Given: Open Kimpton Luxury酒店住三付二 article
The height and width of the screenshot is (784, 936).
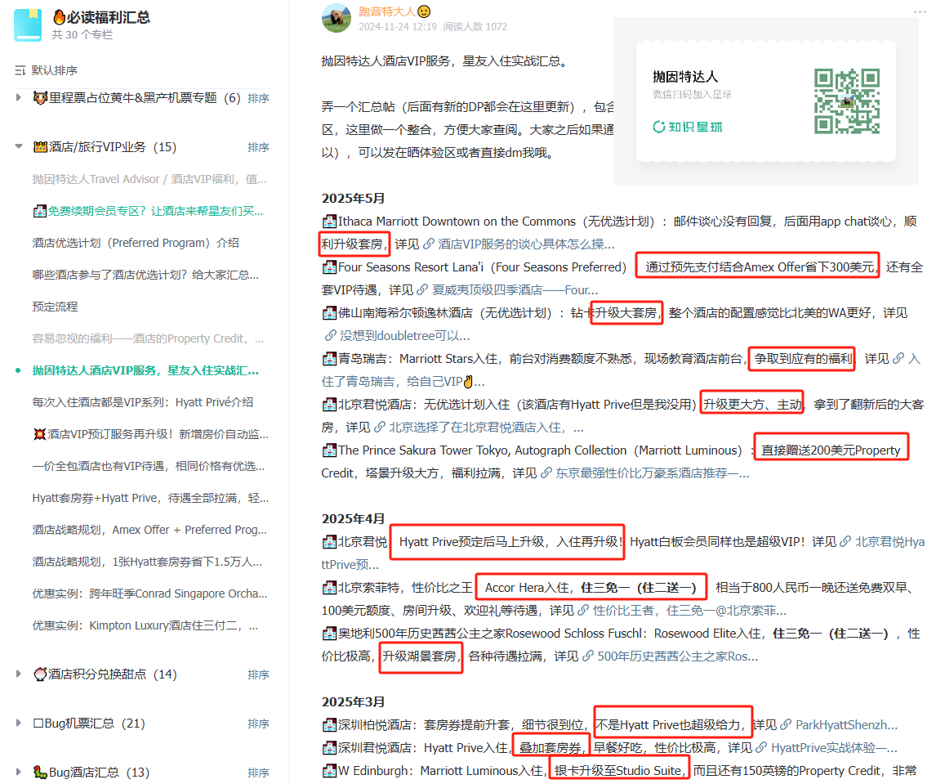Looking at the screenshot, I should tap(145, 625).
